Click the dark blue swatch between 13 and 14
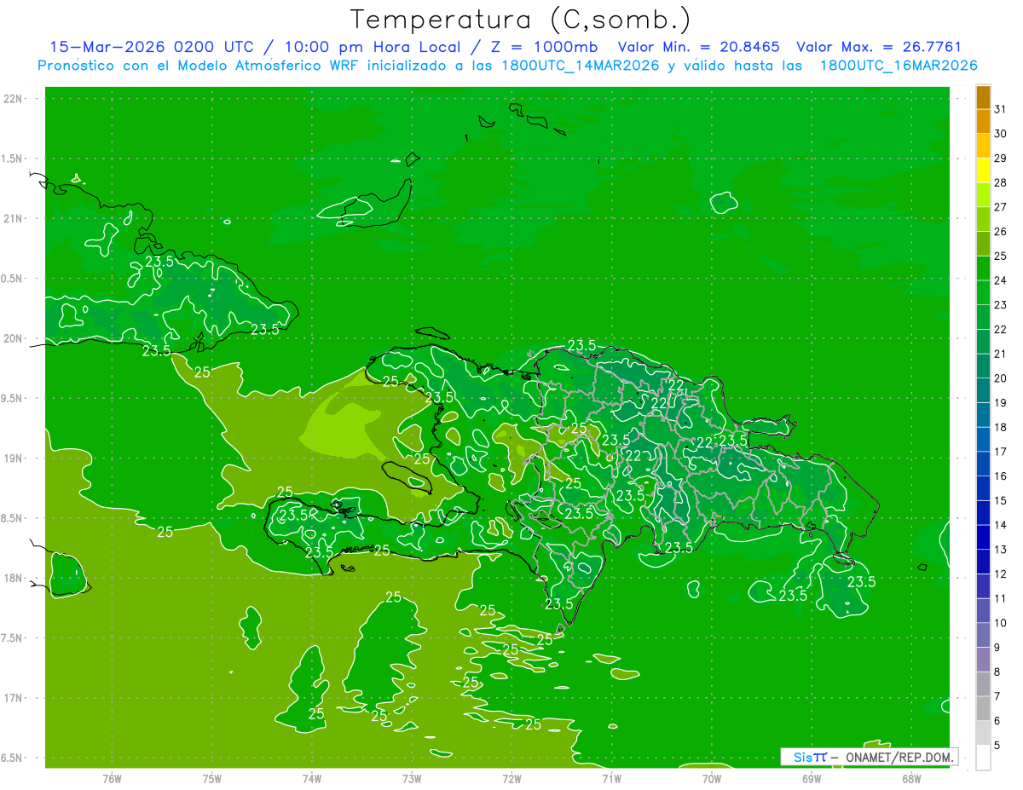1023x790 pixels. 983,537
